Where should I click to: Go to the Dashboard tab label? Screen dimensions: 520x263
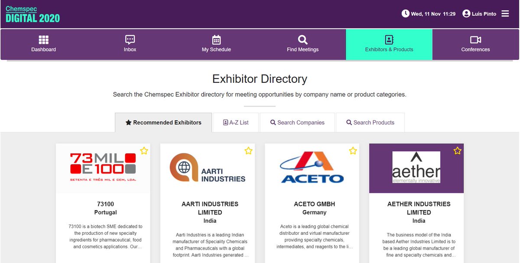[44, 49]
